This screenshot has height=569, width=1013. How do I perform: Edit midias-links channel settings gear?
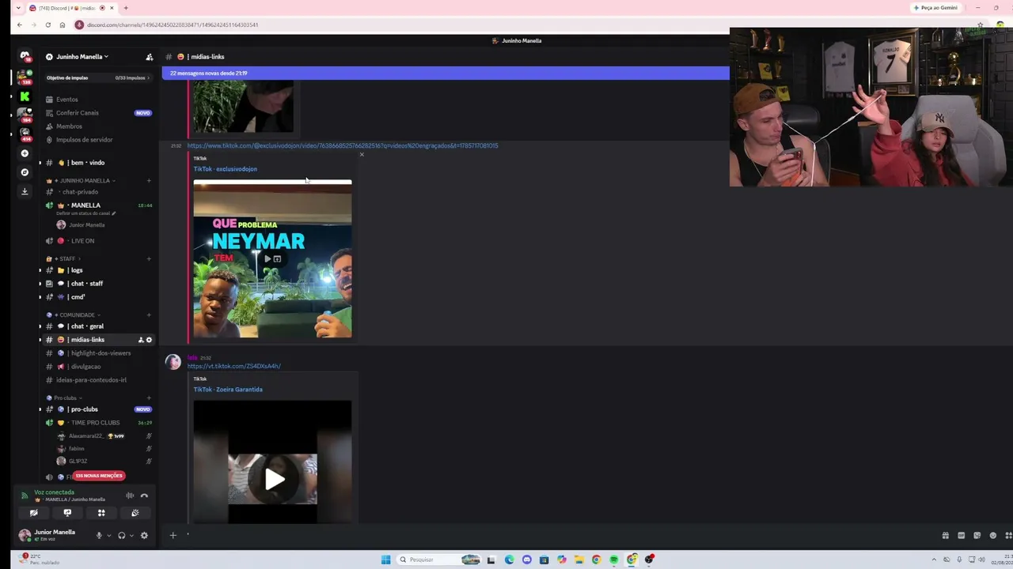point(149,340)
